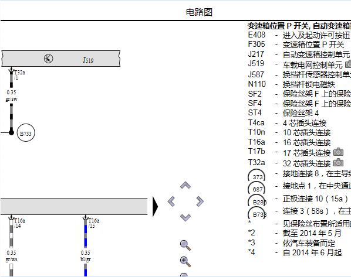This screenshot has height=277, width=351.
Task: Click the N110 legend entry
Action: [291, 84]
